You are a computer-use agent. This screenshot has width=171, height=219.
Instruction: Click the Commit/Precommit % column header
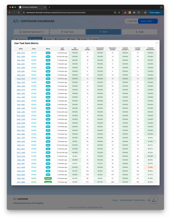[150, 49]
